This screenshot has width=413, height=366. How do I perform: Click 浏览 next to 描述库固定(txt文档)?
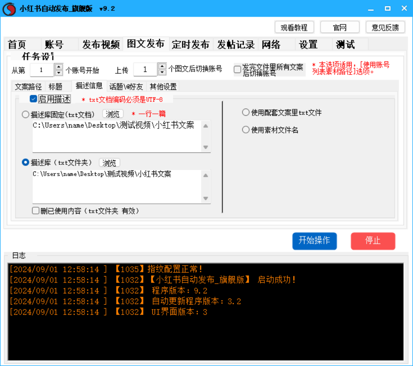(112, 114)
